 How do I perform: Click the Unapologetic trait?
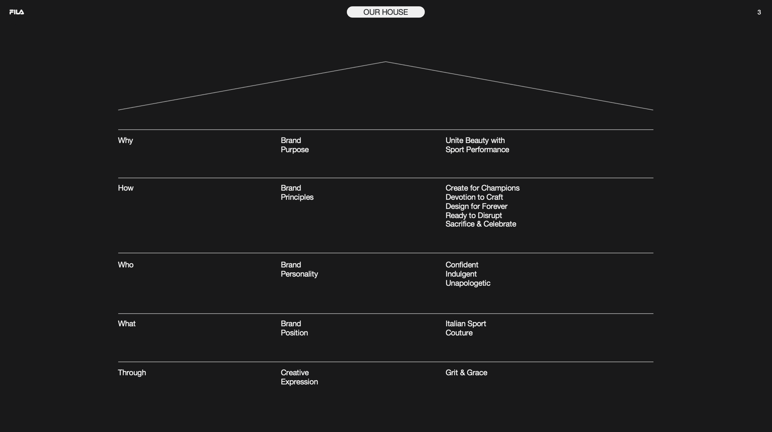click(x=468, y=283)
